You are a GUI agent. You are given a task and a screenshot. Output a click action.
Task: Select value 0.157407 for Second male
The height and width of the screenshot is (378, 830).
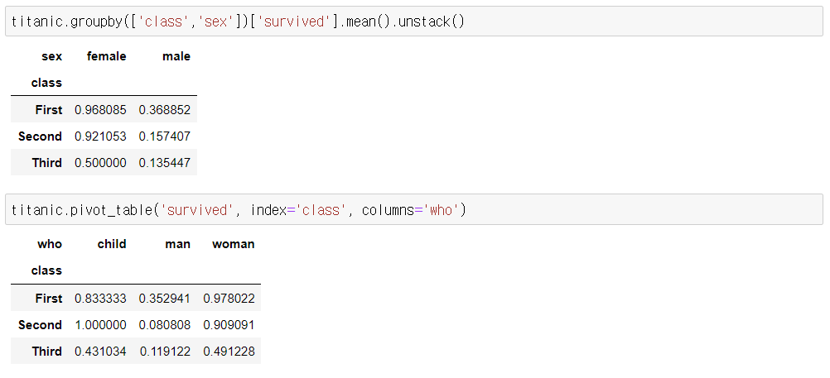click(x=165, y=136)
